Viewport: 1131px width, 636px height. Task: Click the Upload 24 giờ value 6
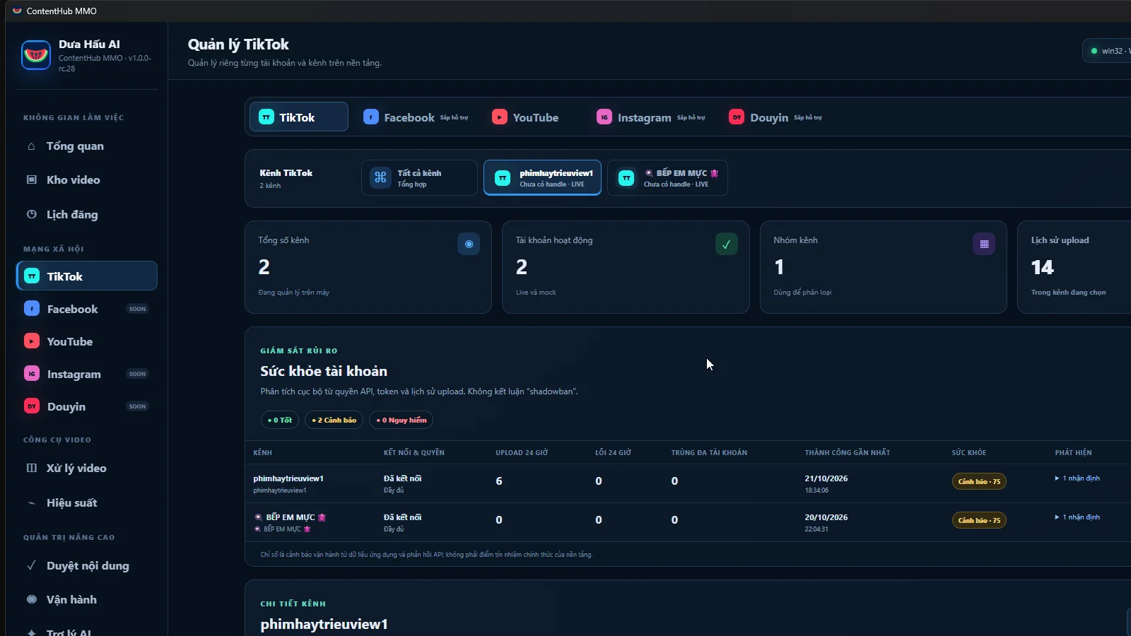[499, 481]
